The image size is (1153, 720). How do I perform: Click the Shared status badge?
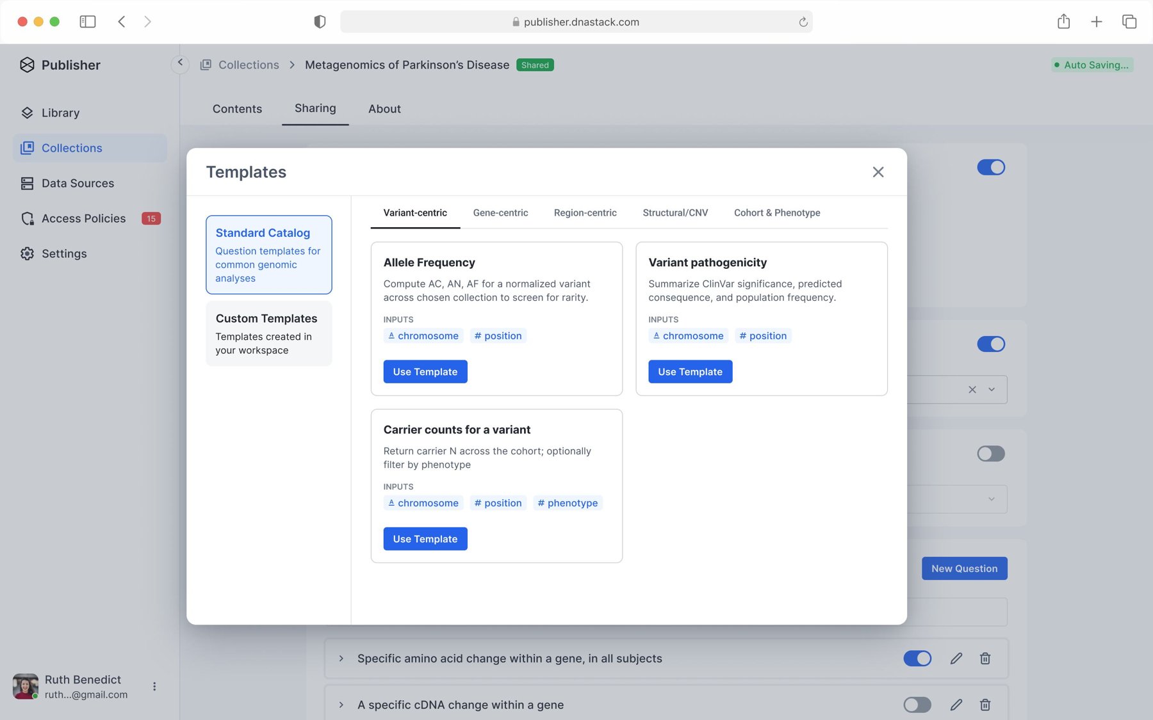click(535, 65)
